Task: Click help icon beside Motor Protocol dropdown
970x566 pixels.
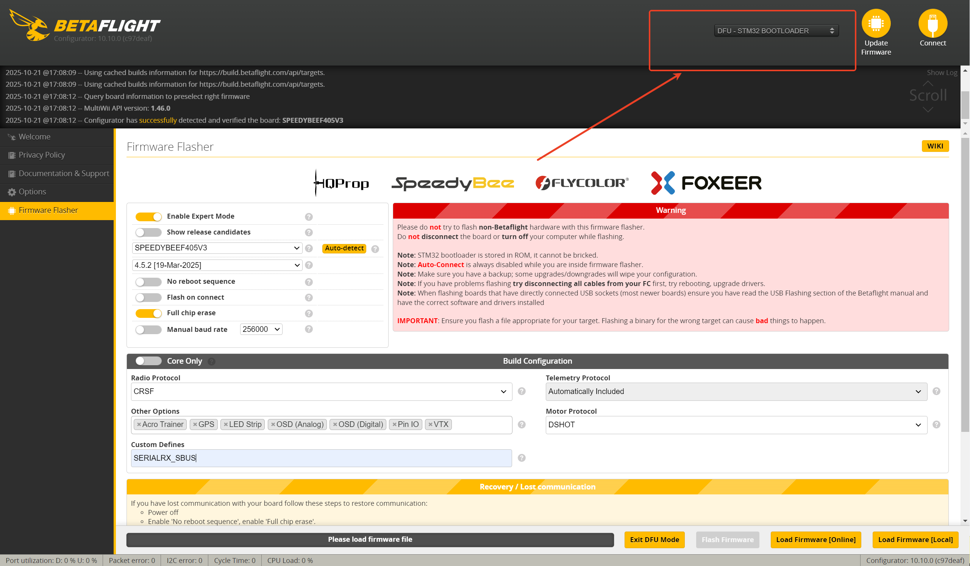Action: pos(936,424)
